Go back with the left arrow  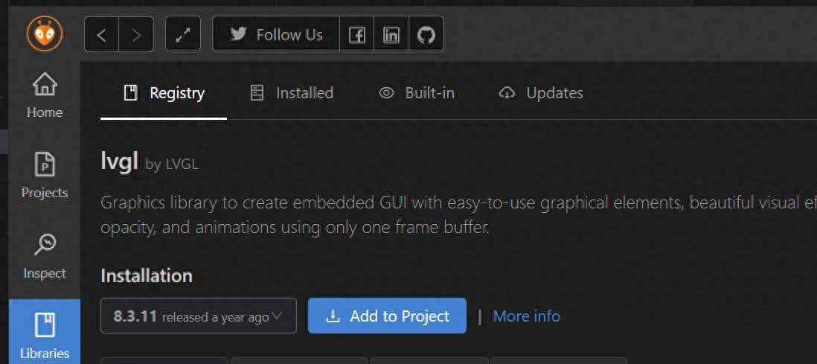102,34
